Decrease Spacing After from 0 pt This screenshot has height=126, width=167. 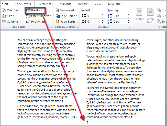coord(128,23)
